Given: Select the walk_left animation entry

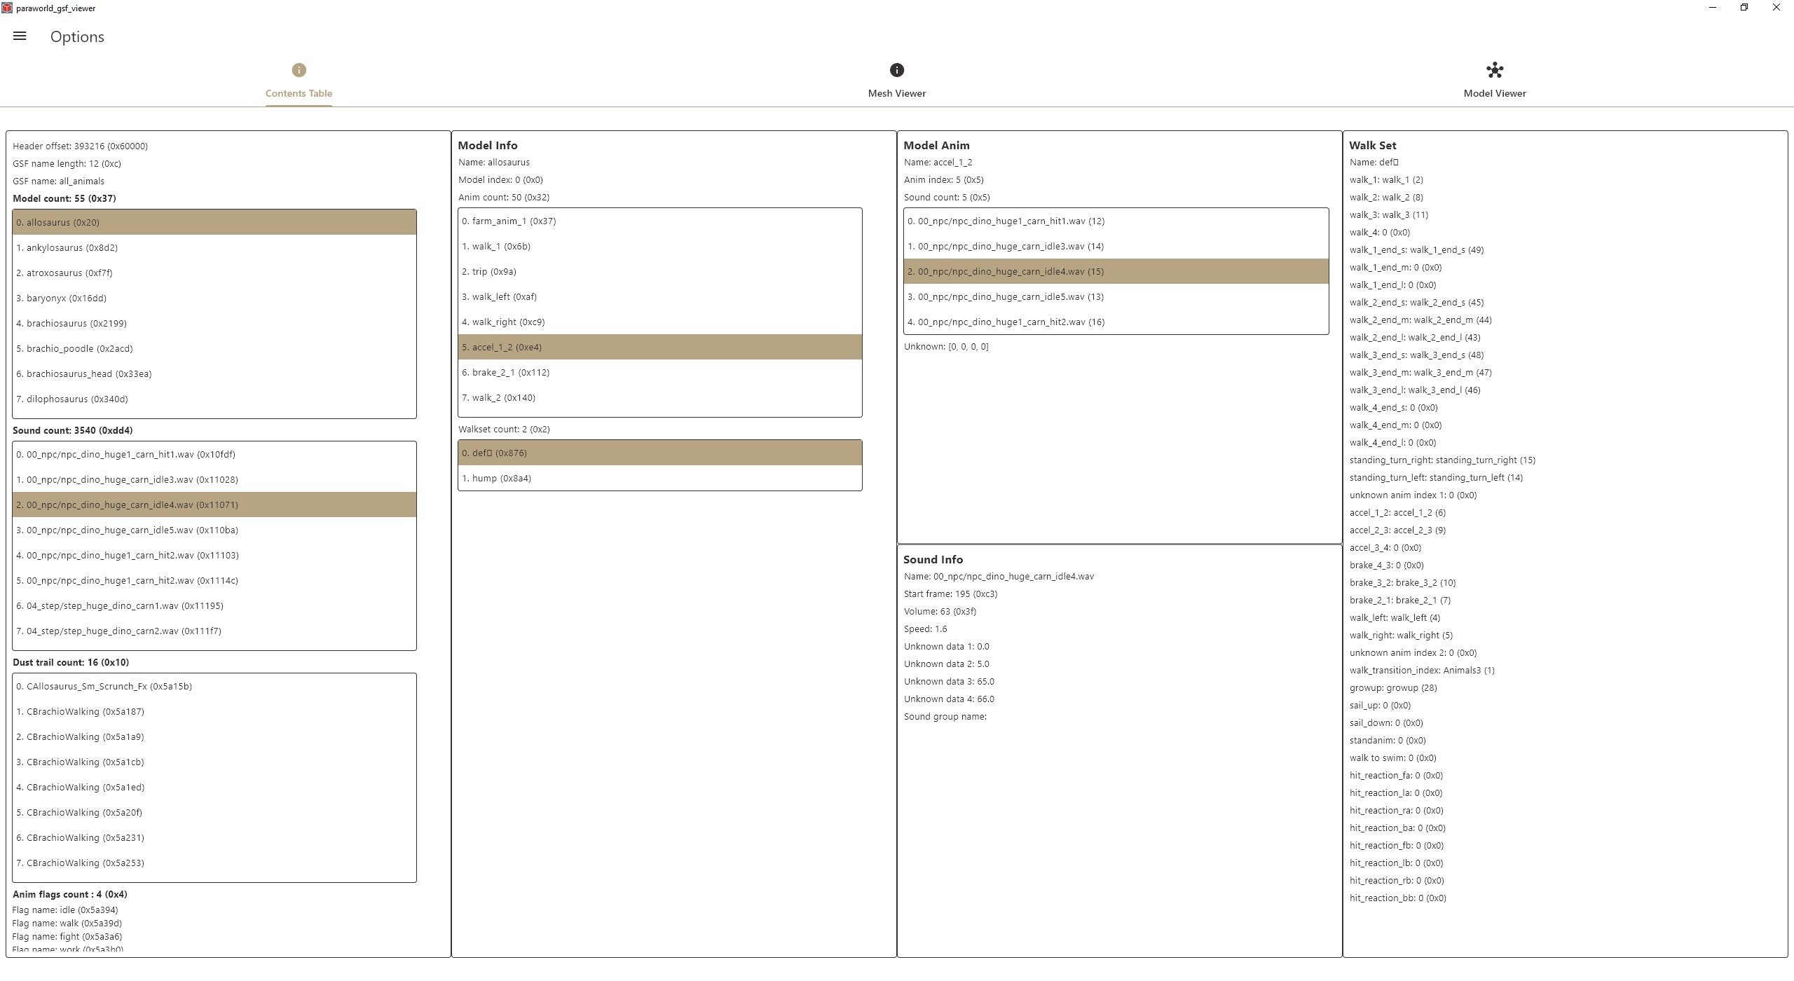Looking at the screenshot, I should tap(499, 297).
